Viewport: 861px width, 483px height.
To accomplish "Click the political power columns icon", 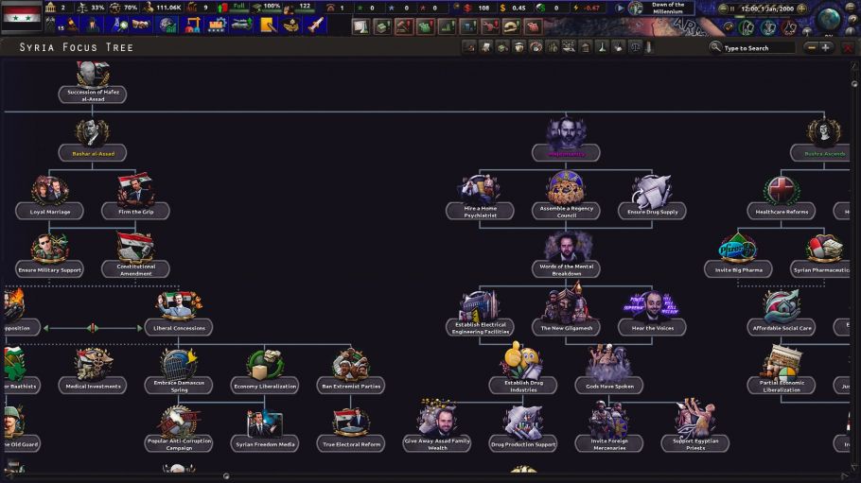I will pyautogui.click(x=50, y=8).
